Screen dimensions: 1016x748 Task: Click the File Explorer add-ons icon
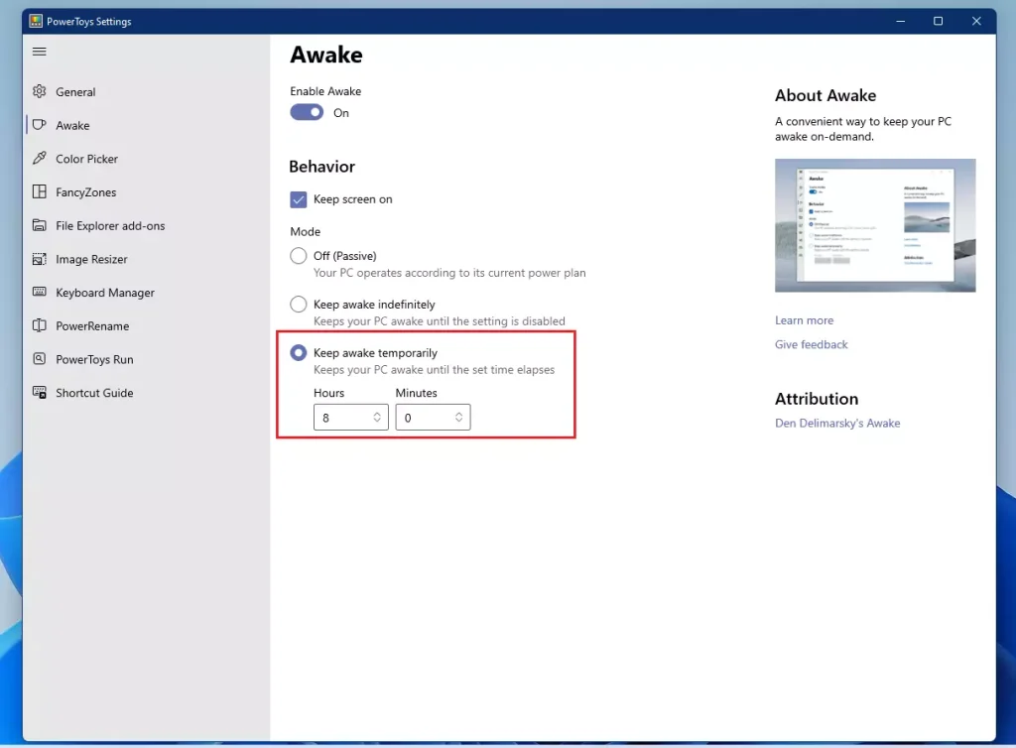40,225
